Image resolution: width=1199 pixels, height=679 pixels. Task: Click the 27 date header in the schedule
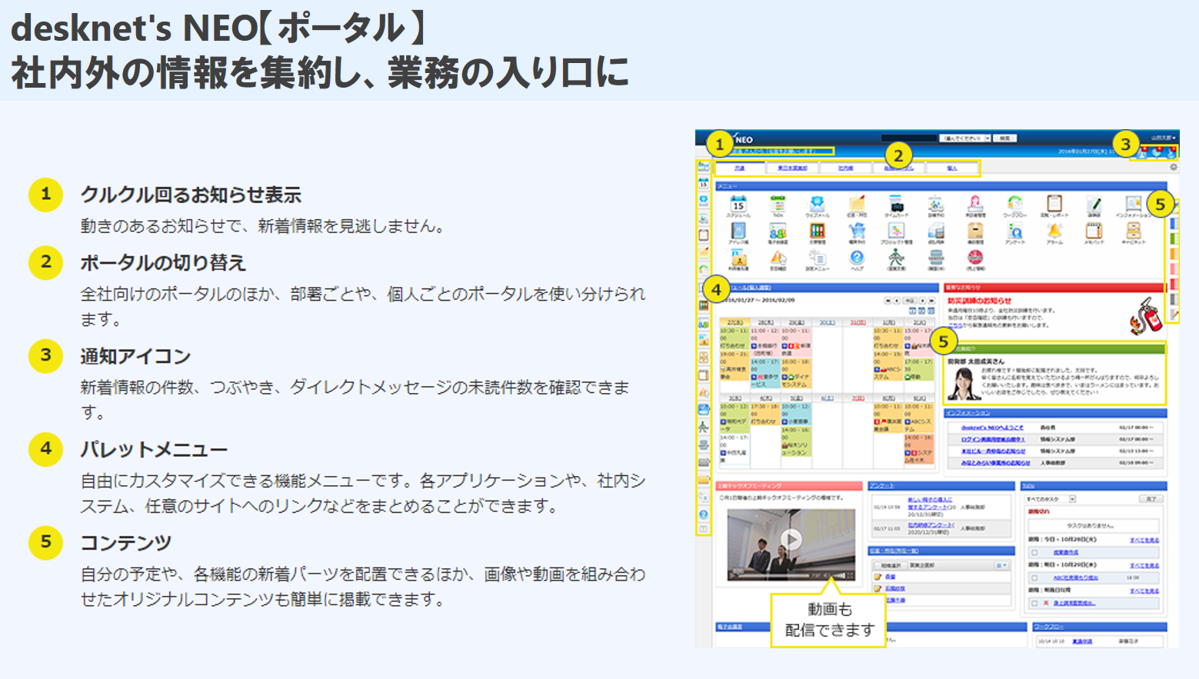pyautogui.click(x=734, y=323)
